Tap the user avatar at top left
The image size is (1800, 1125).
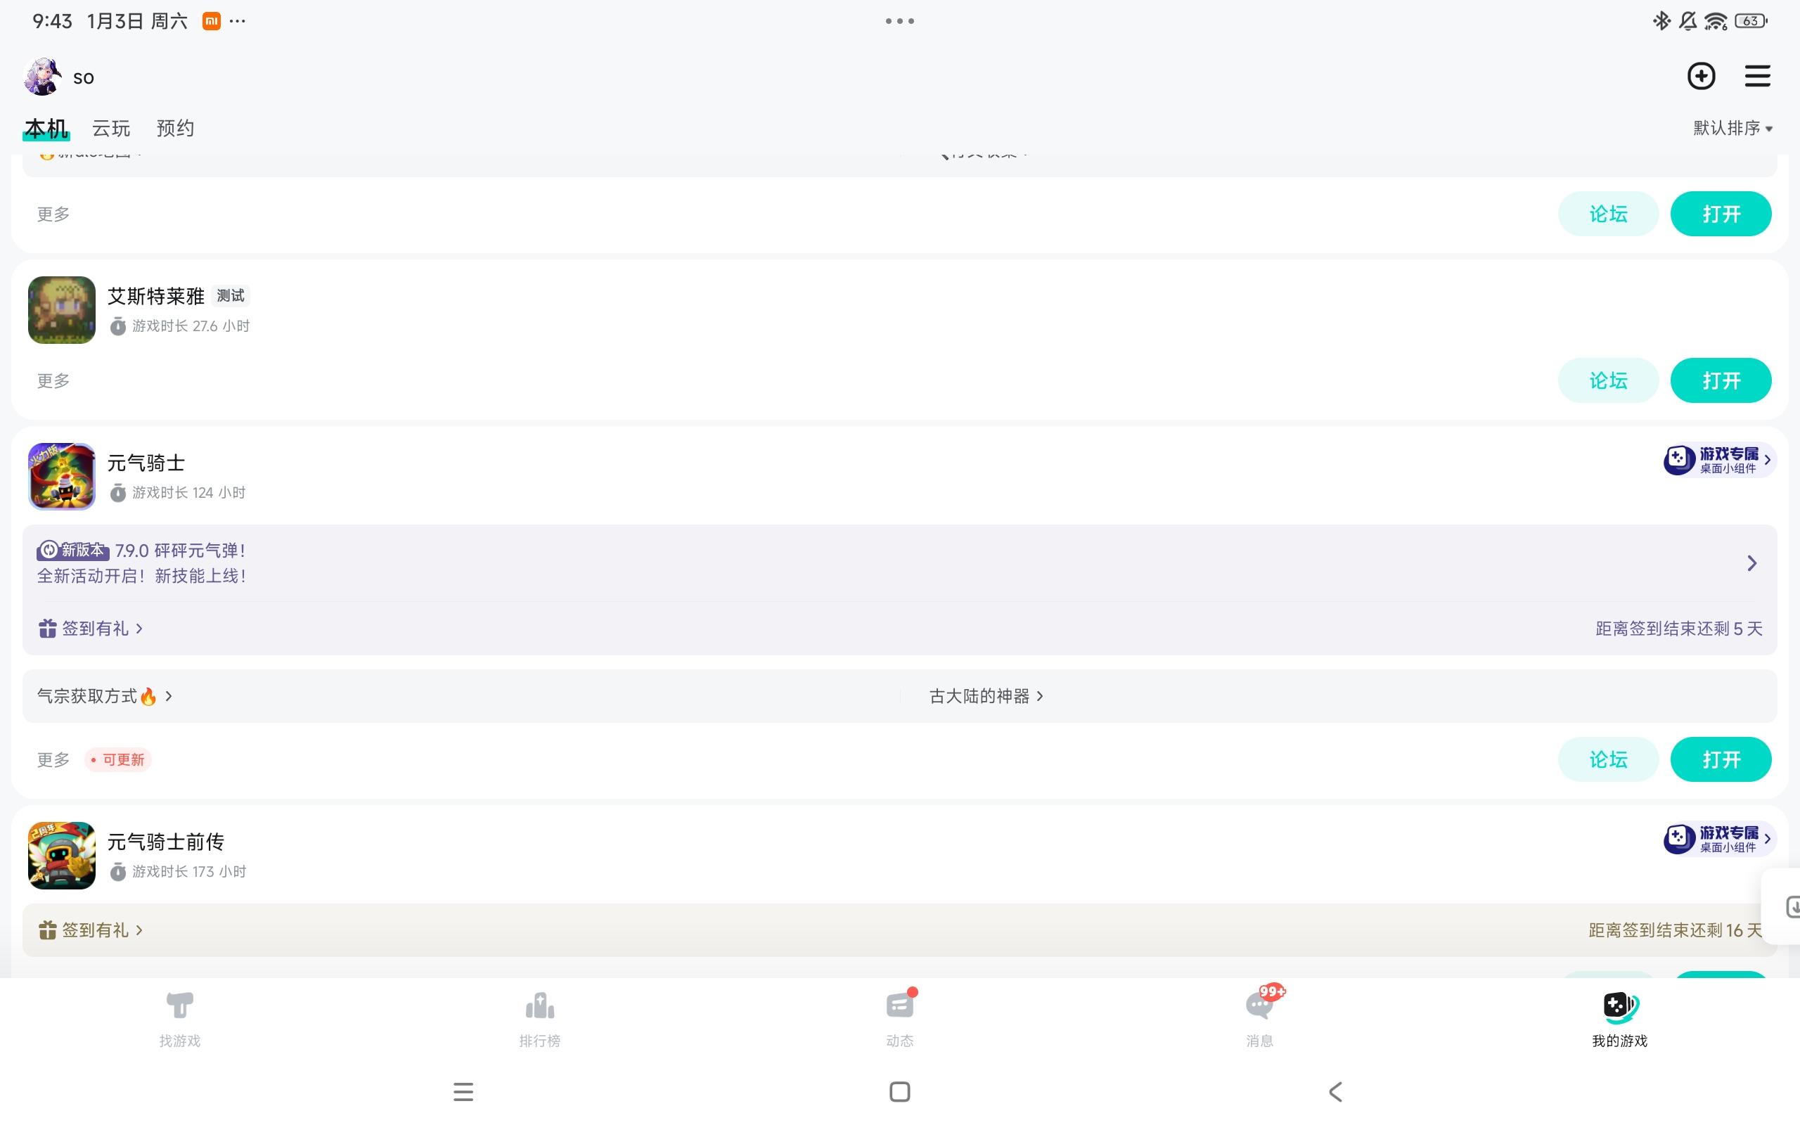coord(42,77)
